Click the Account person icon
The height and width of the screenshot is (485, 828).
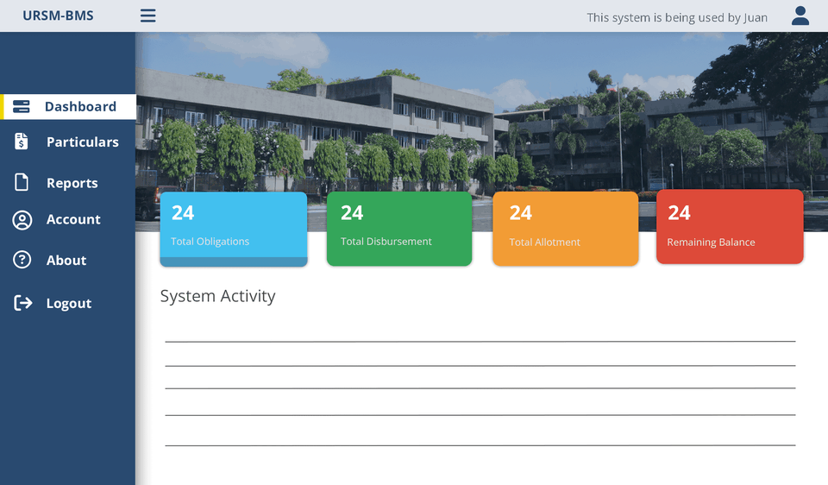click(22, 220)
